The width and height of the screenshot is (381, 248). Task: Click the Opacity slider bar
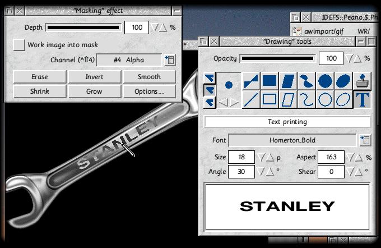pyautogui.click(x=277, y=58)
